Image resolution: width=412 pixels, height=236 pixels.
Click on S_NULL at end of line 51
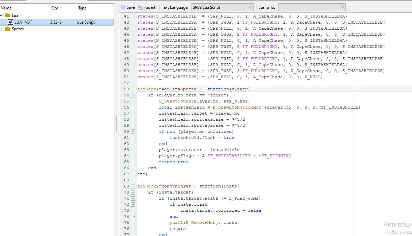[313, 77]
